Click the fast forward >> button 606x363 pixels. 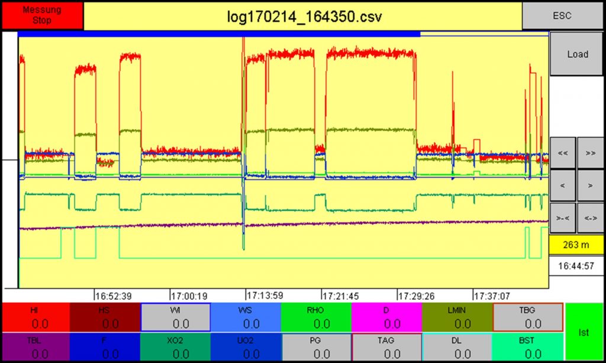coord(590,153)
